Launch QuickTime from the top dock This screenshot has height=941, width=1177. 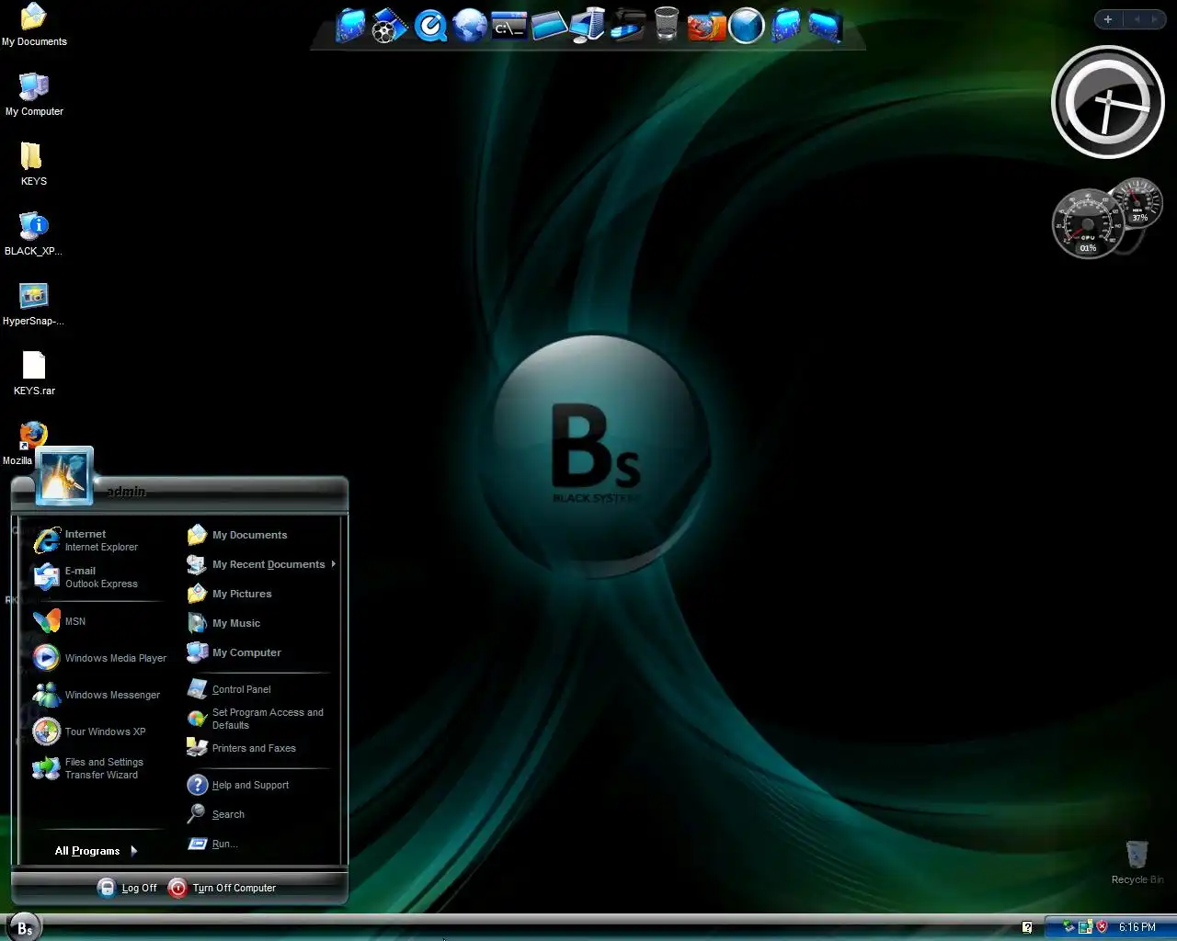[x=429, y=26]
